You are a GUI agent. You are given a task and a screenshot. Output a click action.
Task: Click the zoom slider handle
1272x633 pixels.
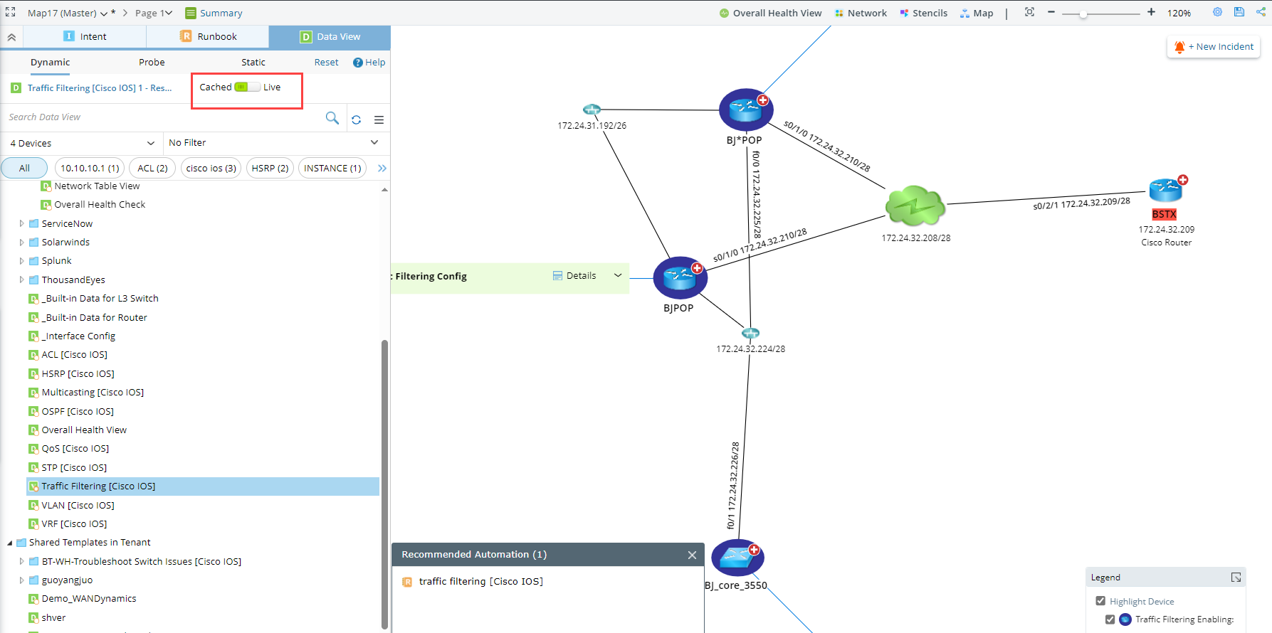[x=1083, y=14]
